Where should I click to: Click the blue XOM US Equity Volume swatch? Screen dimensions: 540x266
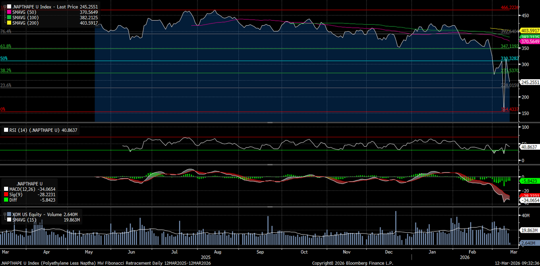tap(9, 215)
